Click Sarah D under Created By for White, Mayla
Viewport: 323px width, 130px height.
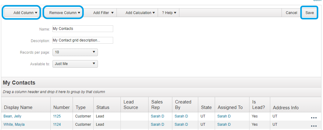pyautogui.click(x=181, y=125)
